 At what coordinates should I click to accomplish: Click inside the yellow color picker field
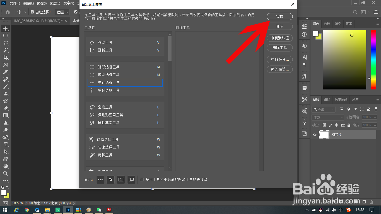click(344, 60)
